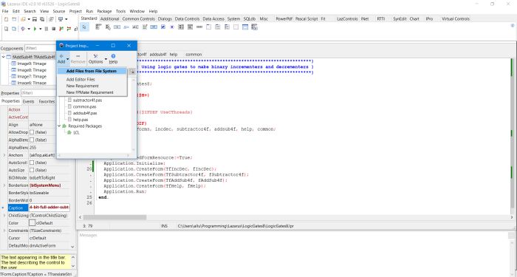Select Image8: TImage in component tree
The width and height of the screenshot is (517, 277).
pyautogui.click(x=32, y=70)
